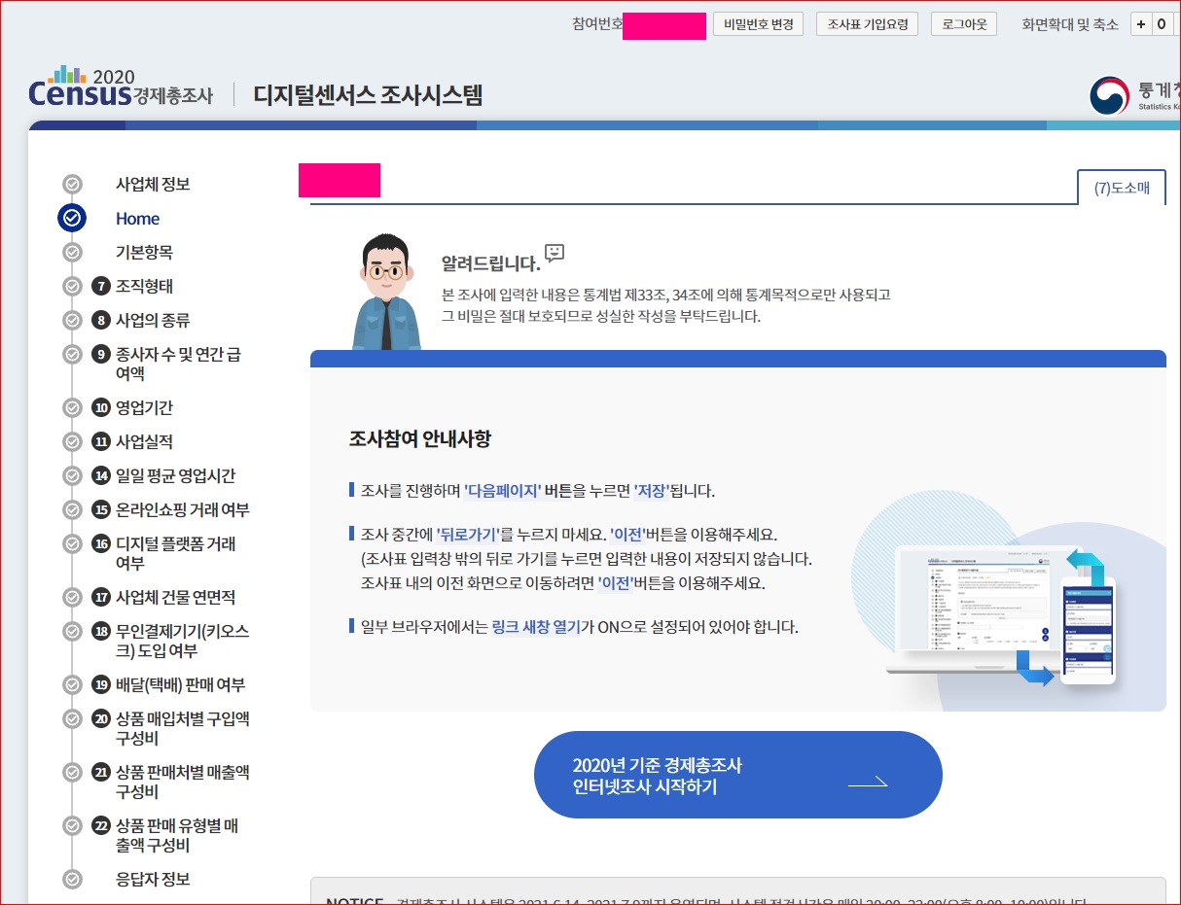The height and width of the screenshot is (905, 1181).
Task: Click the check circle next to 사업체 정보
Action: (x=72, y=185)
